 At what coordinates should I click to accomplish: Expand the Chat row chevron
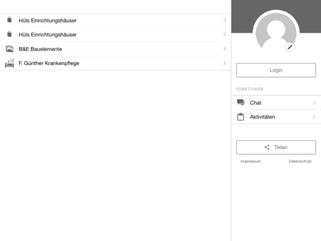coord(314,102)
